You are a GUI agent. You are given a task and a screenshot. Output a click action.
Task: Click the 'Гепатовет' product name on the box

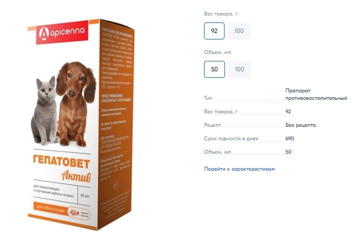(x=61, y=162)
